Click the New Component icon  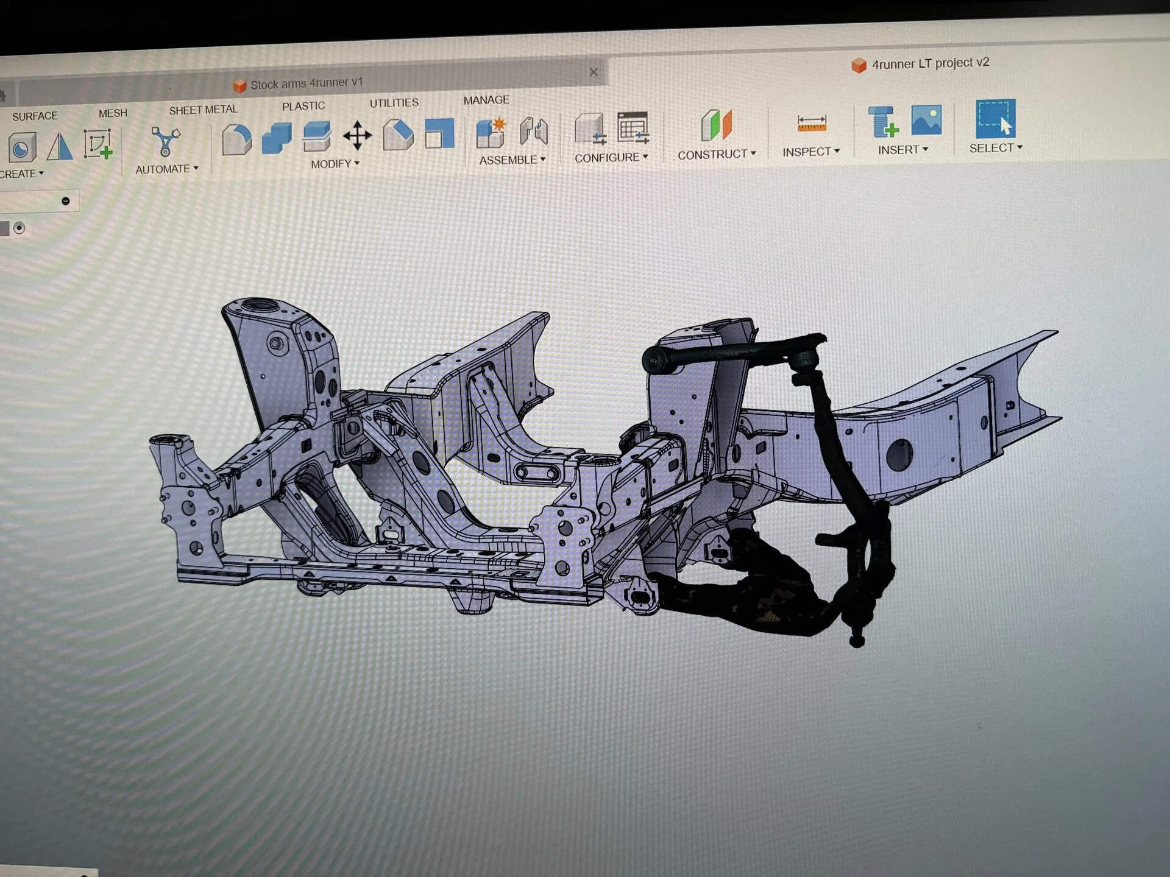pyautogui.click(x=491, y=132)
